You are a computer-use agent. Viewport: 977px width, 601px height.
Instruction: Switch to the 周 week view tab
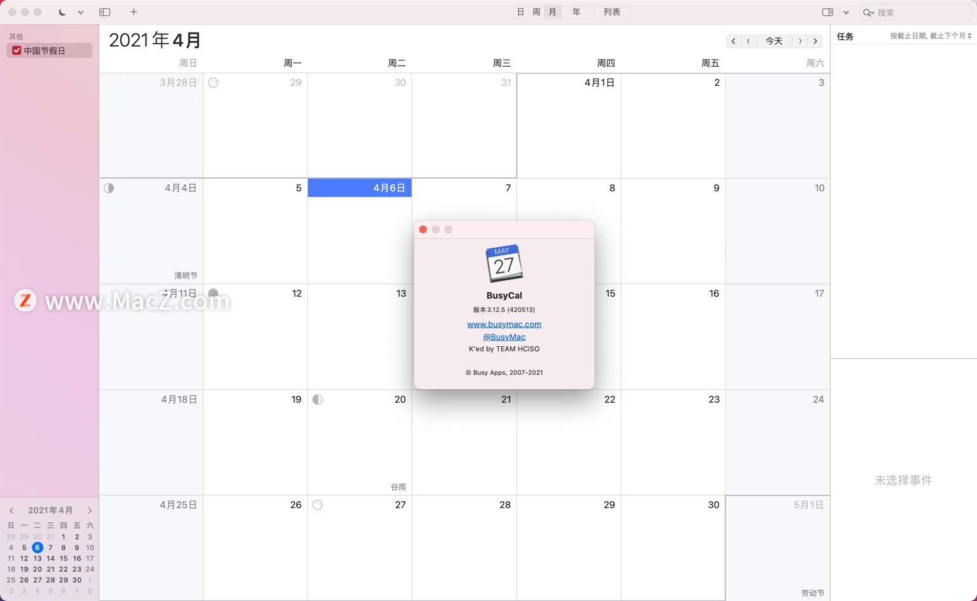536,12
